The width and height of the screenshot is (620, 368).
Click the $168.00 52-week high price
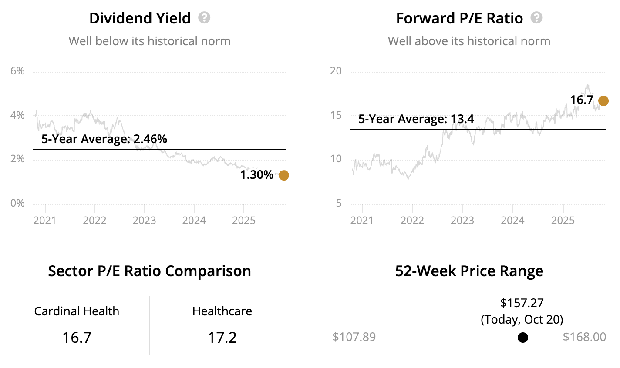coord(584,337)
